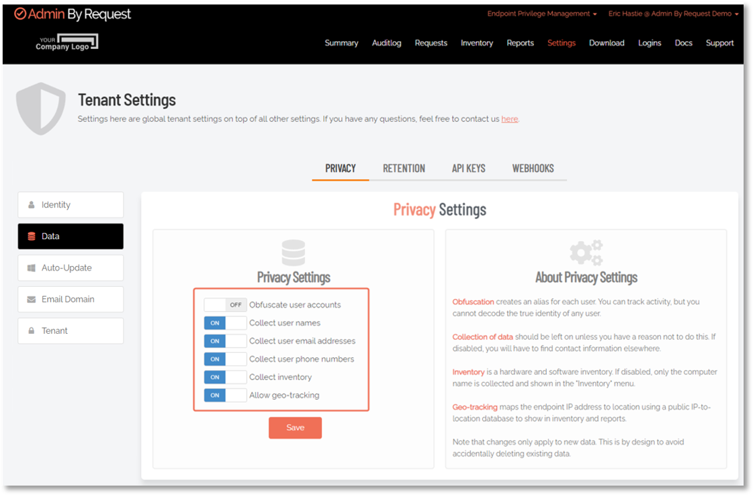Turn off Collect user names toggle

225,323
